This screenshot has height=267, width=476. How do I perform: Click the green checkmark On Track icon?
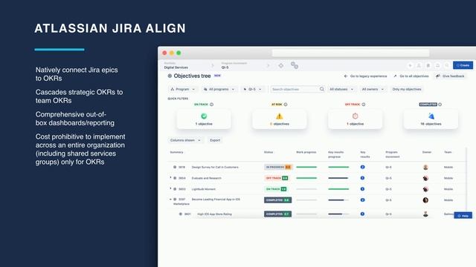coord(204,116)
